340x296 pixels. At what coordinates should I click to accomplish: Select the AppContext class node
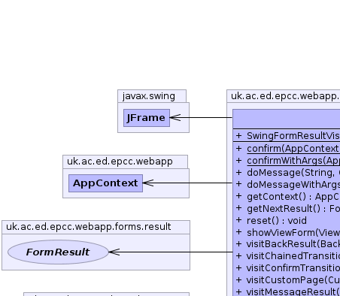[105, 183]
